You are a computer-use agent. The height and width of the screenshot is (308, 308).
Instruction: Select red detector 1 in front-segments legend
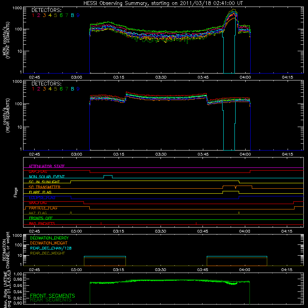pos(33,15)
